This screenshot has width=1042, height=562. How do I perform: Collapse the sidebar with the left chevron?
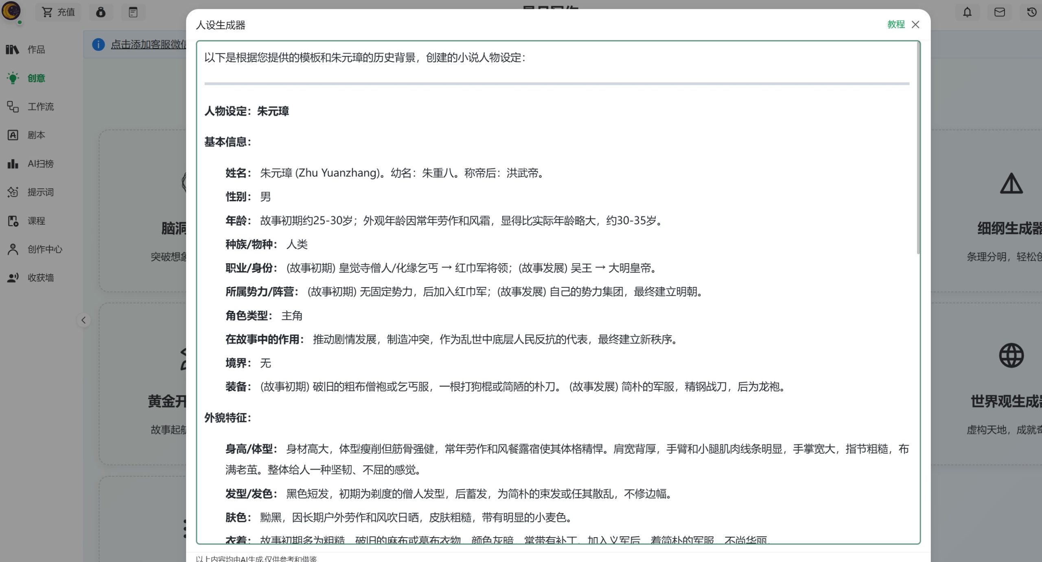[x=83, y=320]
